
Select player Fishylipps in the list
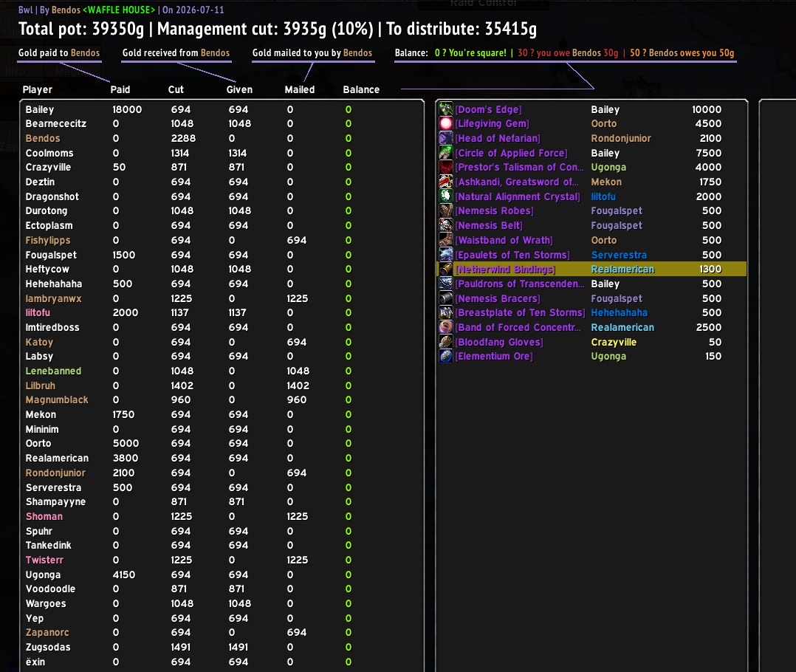(48, 241)
